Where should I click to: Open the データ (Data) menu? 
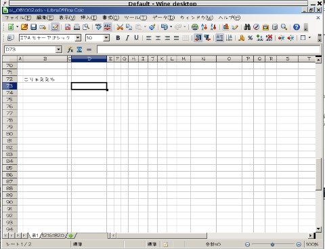(164, 18)
